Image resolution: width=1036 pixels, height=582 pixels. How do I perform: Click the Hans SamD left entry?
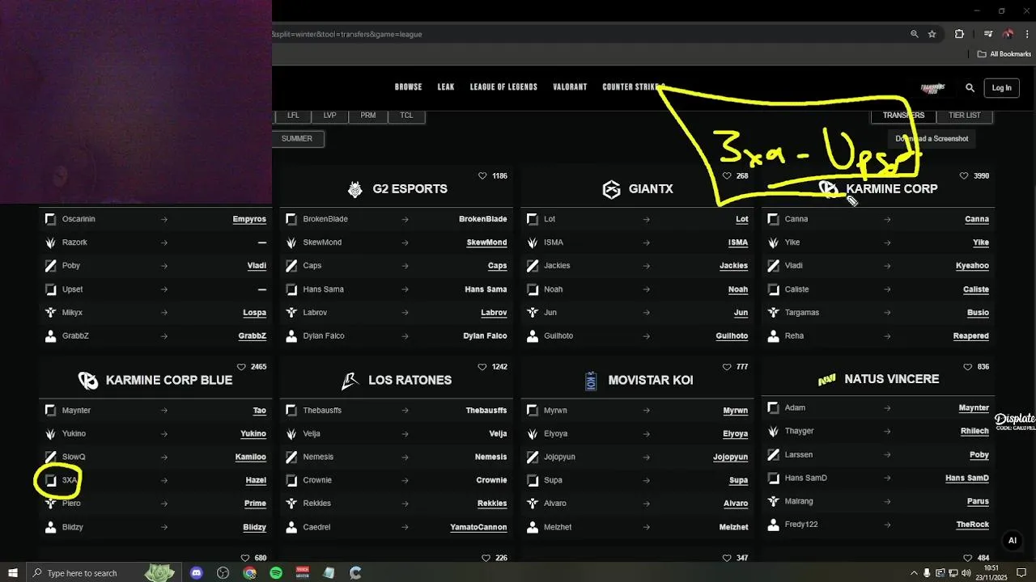coord(805,478)
